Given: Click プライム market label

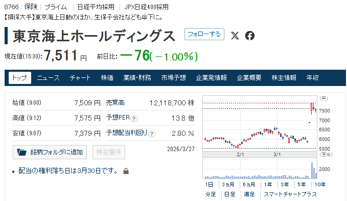Looking at the screenshot, I should coord(56,7).
